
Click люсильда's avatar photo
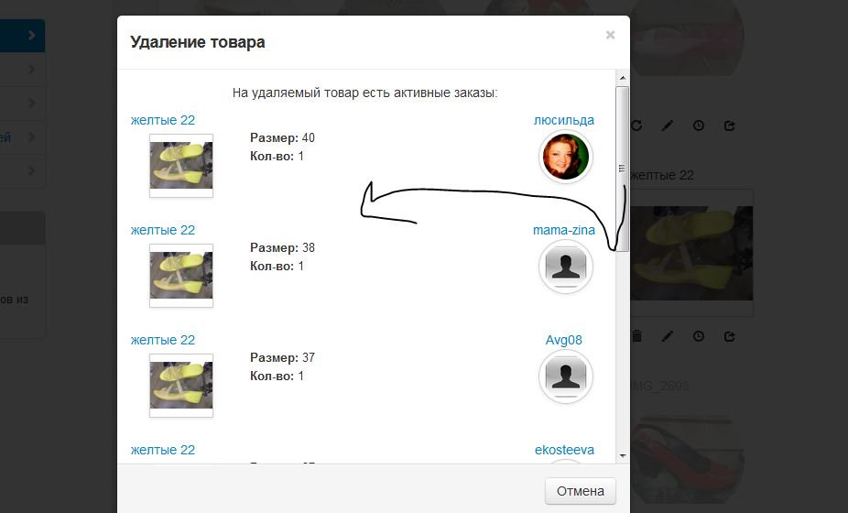(x=566, y=157)
